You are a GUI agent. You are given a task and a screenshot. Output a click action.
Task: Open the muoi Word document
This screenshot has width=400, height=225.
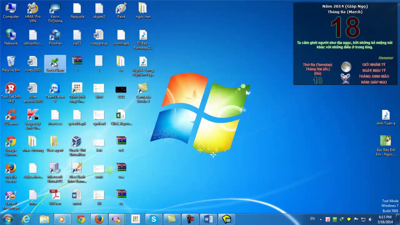[77, 197]
